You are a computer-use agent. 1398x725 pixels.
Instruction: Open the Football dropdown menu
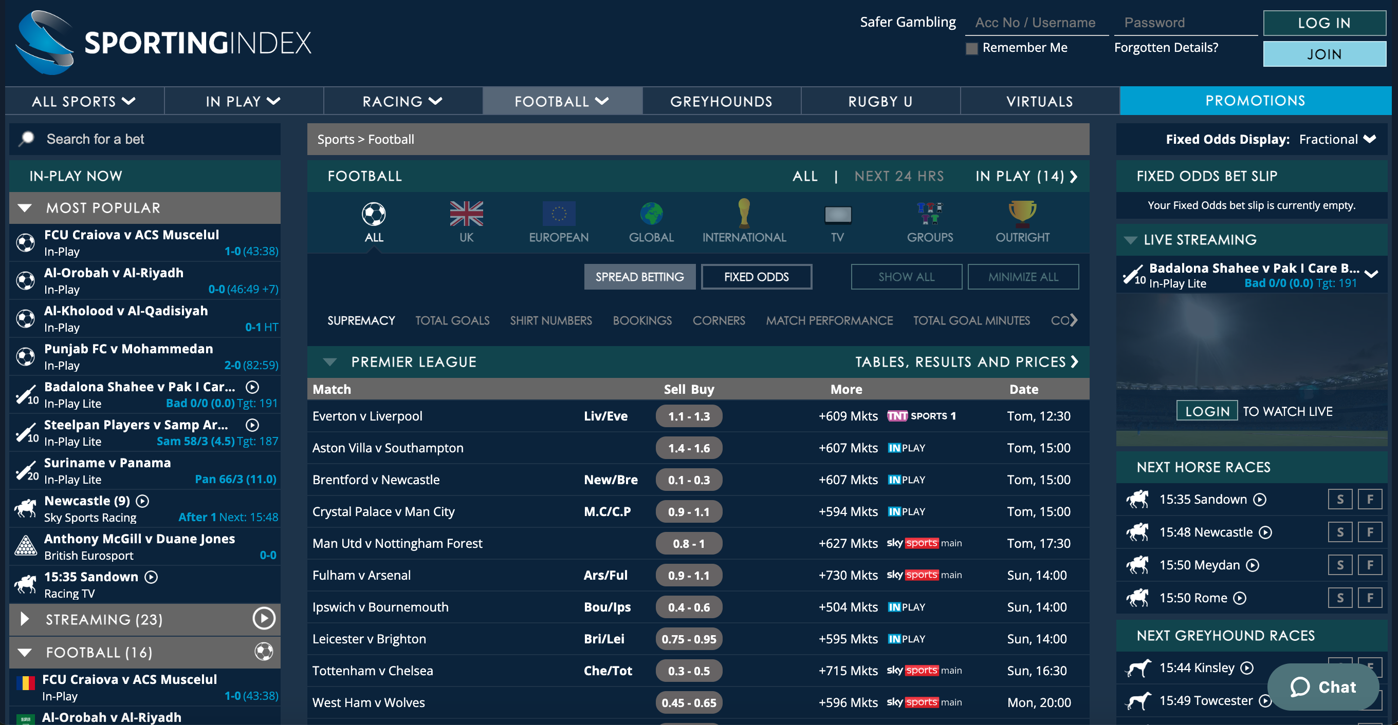point(562,101)
